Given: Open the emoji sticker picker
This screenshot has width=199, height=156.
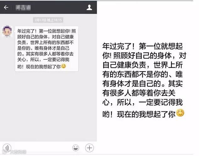Looking at the screenshot, I should (x=76, y=148).
